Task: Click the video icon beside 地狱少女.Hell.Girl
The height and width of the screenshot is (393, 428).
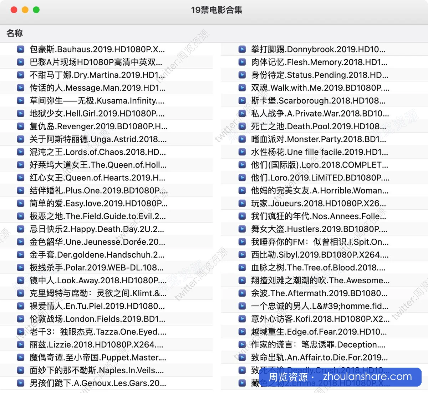Action: 21,114
